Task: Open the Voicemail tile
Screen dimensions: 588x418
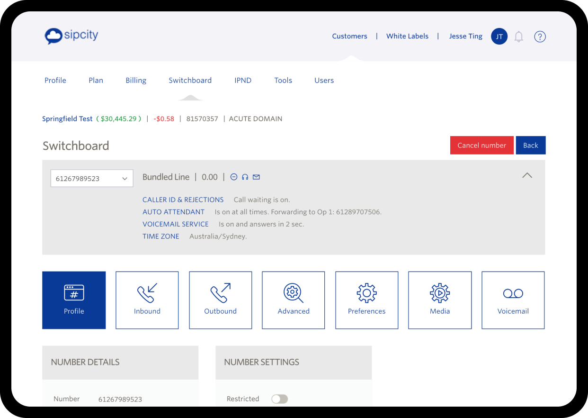Action: pos(513,300)
